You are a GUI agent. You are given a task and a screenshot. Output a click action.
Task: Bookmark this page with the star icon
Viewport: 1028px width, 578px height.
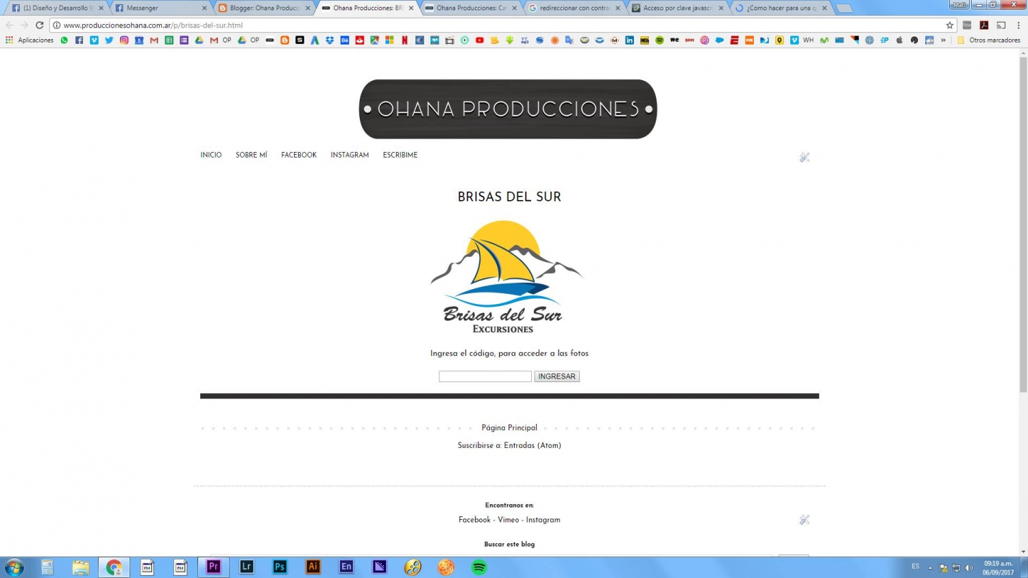[x=950, y=25]
